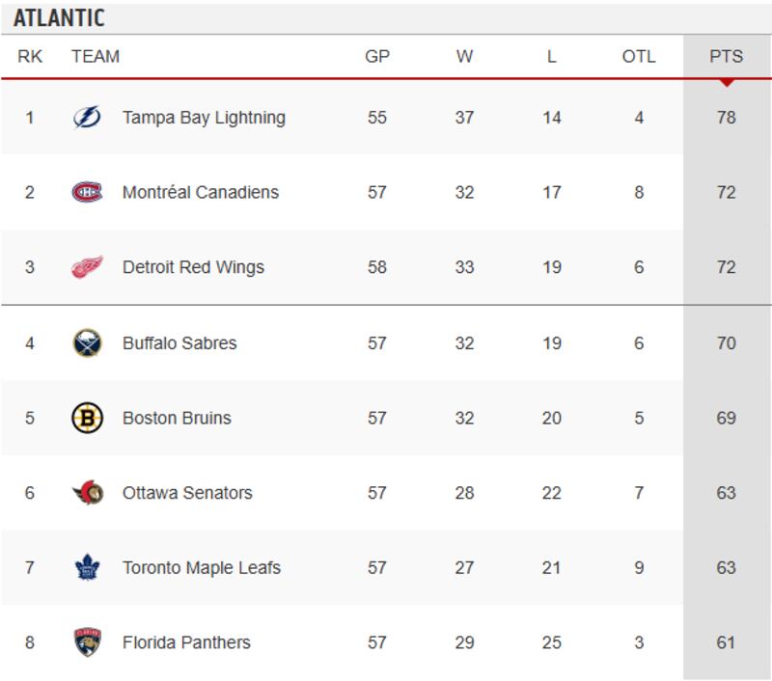Click the Ottawa Senators logo
This screenshot has width=772, height=681.
tap(87, 493)
